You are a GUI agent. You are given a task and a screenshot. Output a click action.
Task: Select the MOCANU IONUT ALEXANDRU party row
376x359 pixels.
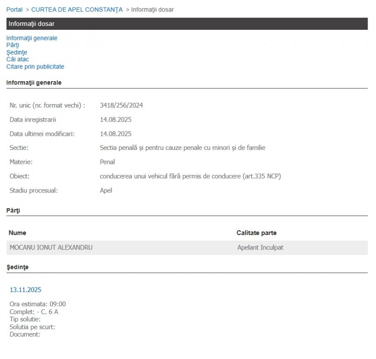coord(187,247)
